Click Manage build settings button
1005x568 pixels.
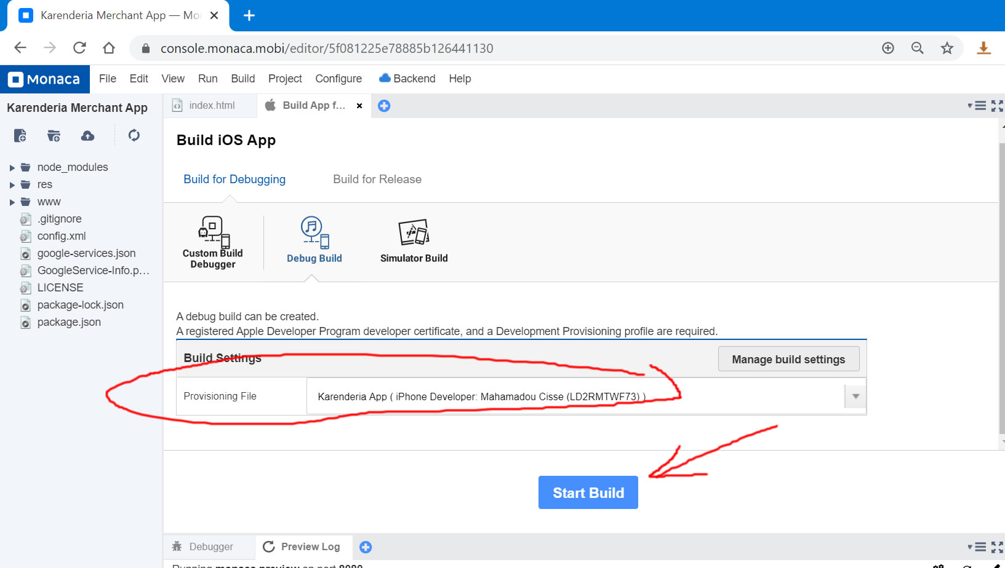pos(788,360)
